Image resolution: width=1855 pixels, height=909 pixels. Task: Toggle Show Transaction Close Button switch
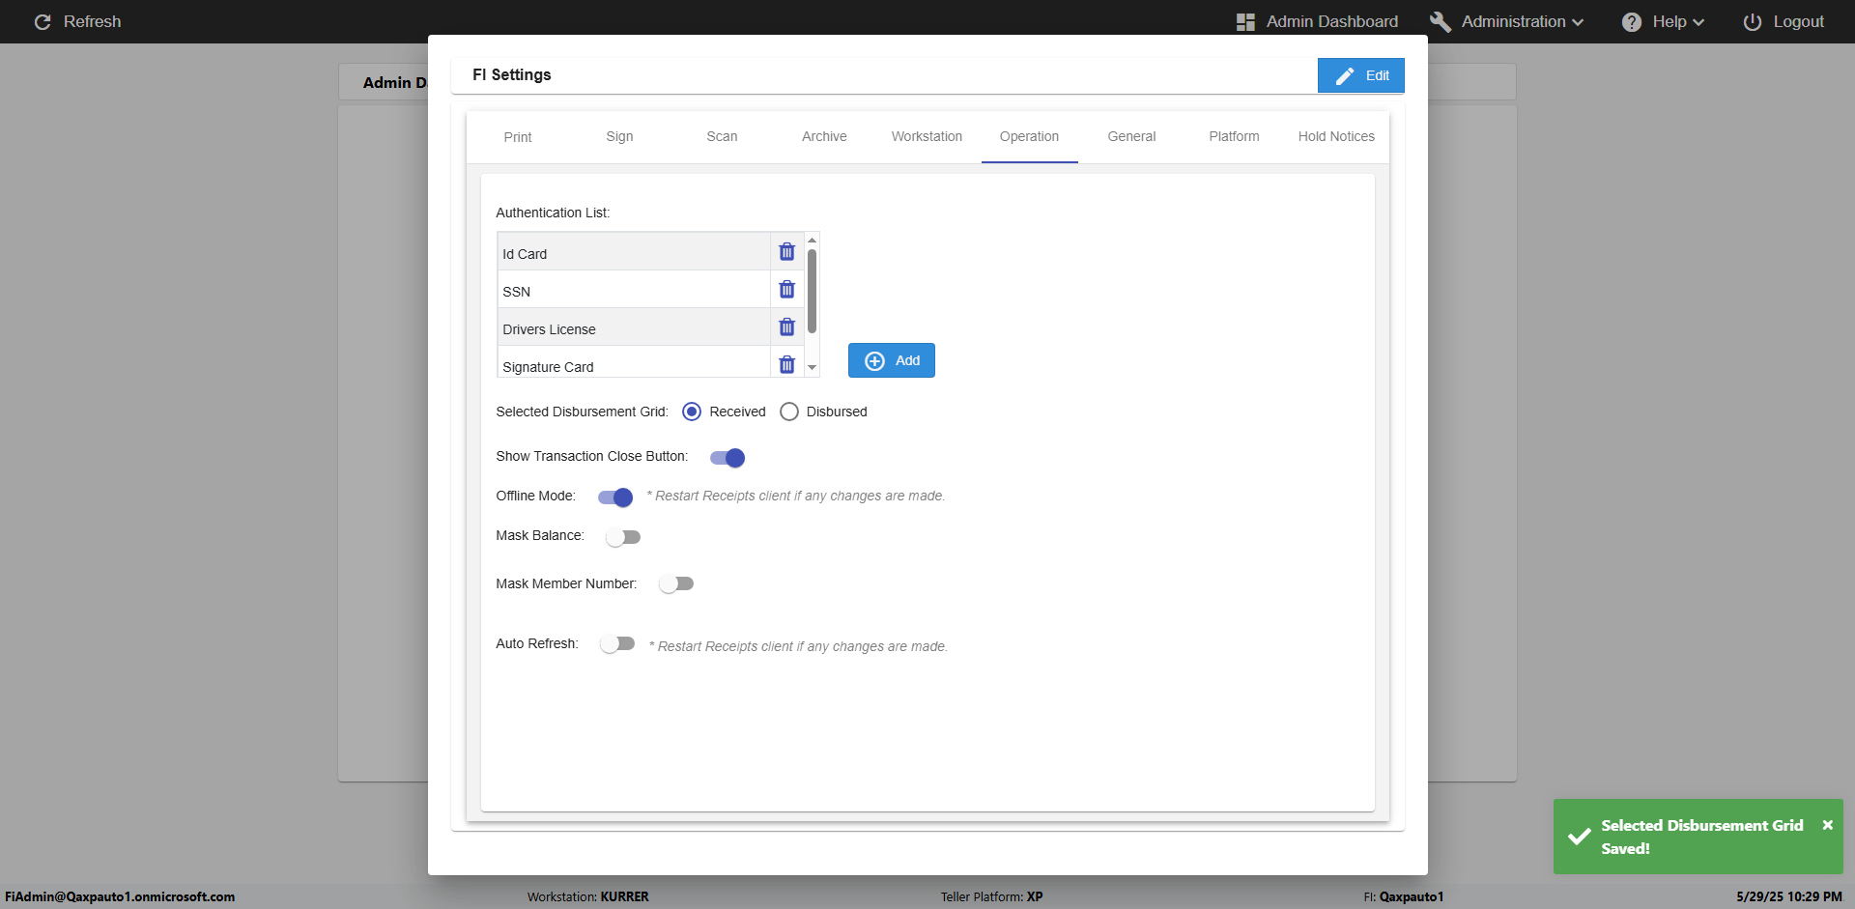pos(728,458)
